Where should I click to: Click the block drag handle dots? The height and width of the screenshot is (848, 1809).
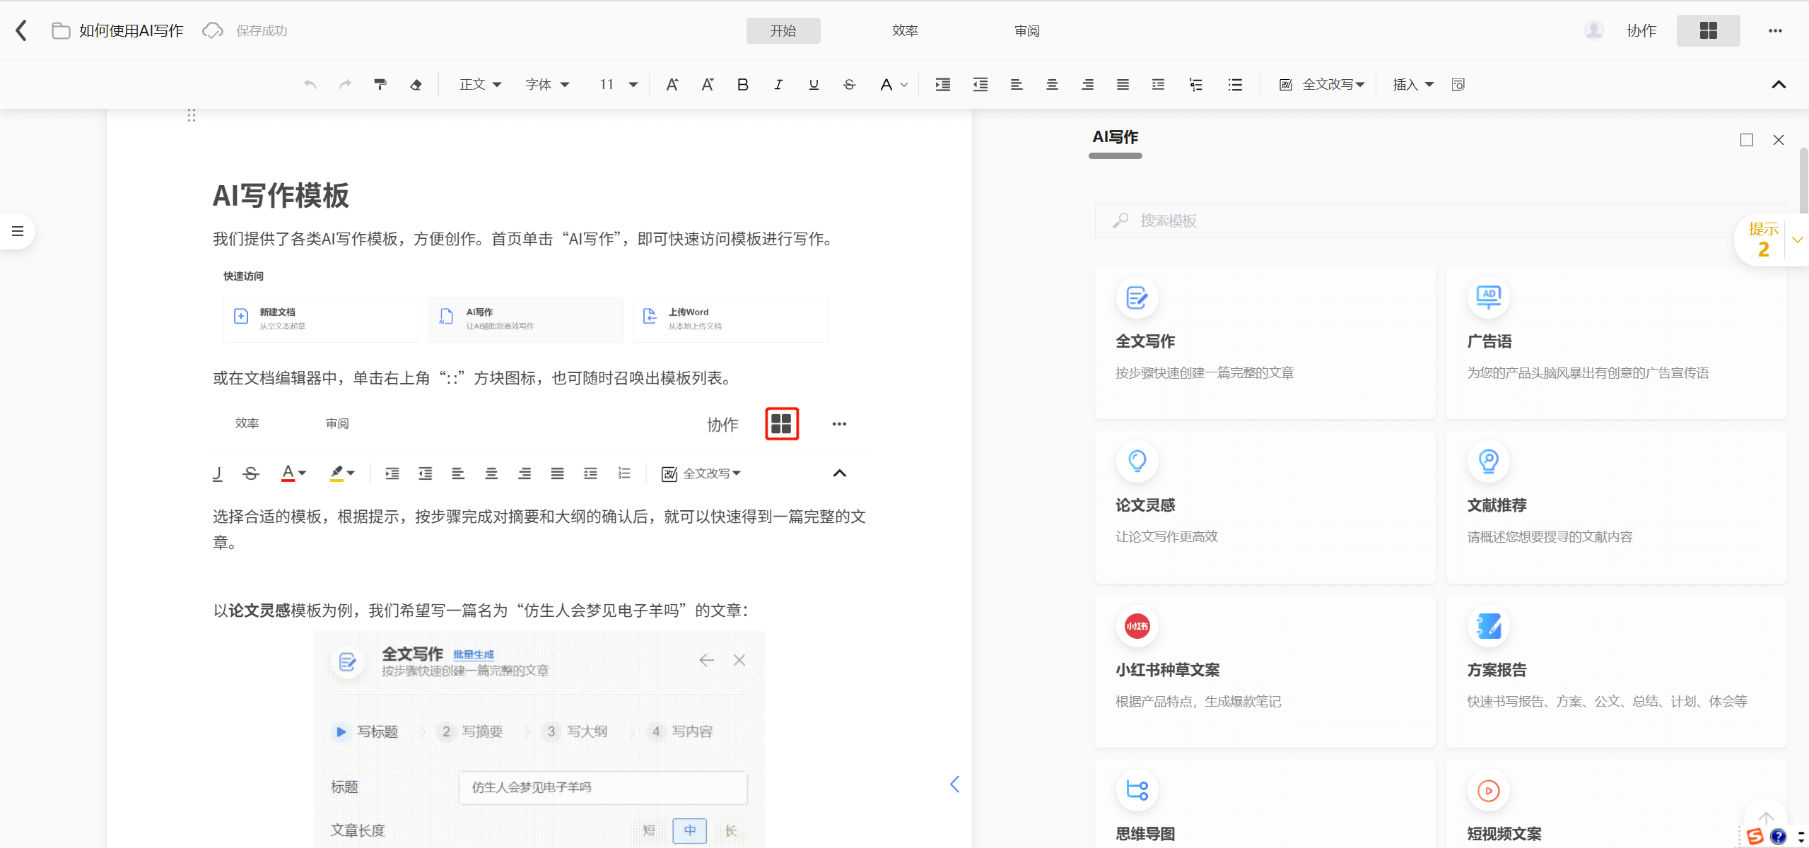coord(191,115)
